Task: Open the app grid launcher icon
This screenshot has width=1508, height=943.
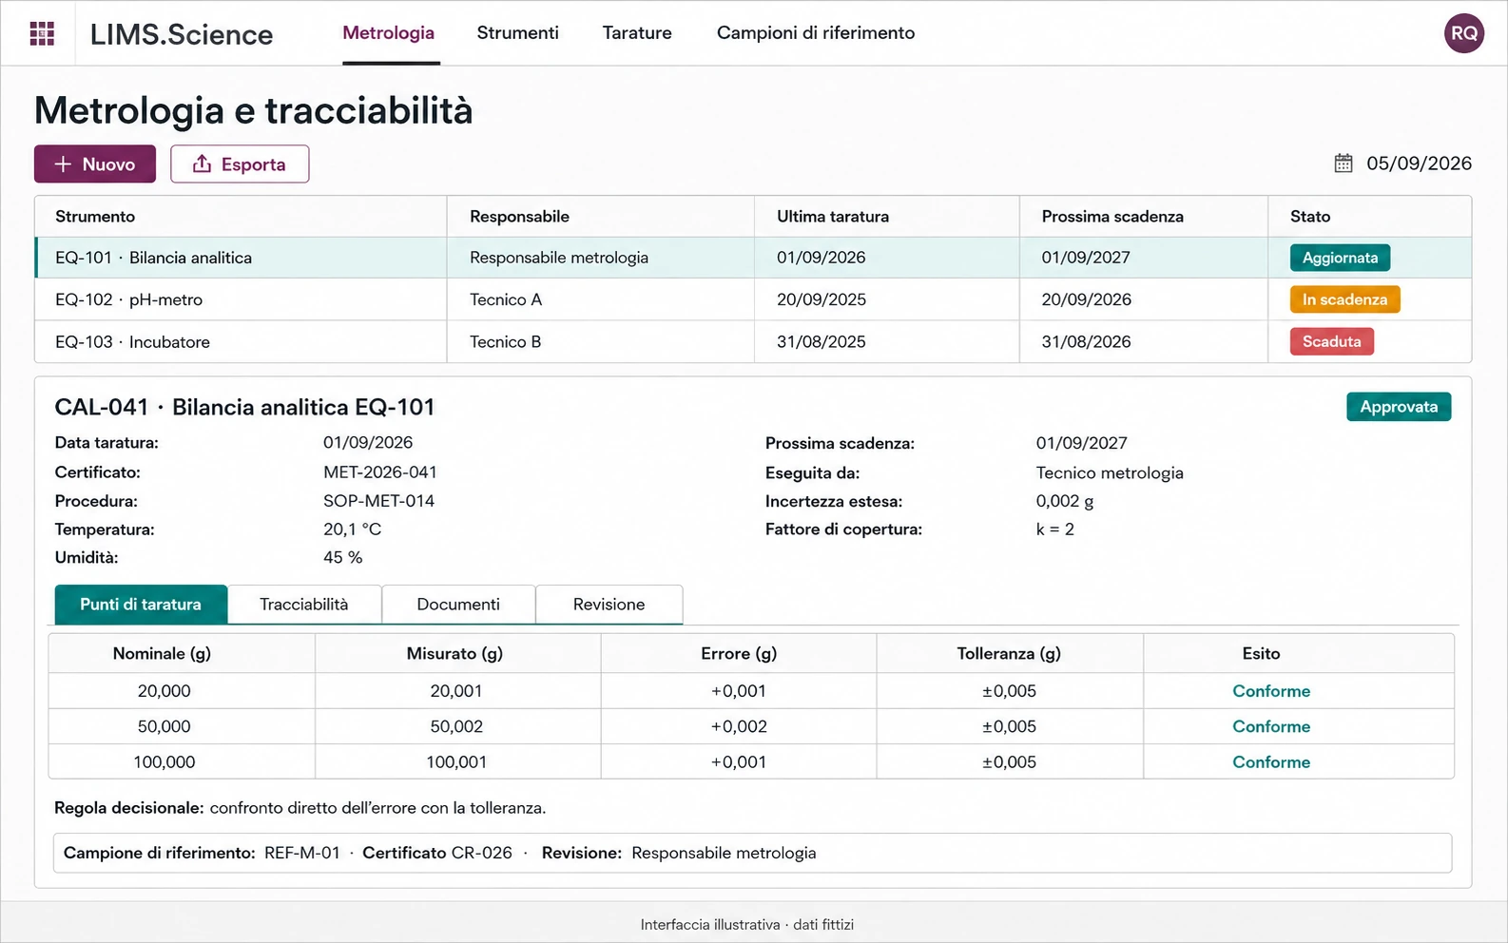Action: click(x=42, y=33)
